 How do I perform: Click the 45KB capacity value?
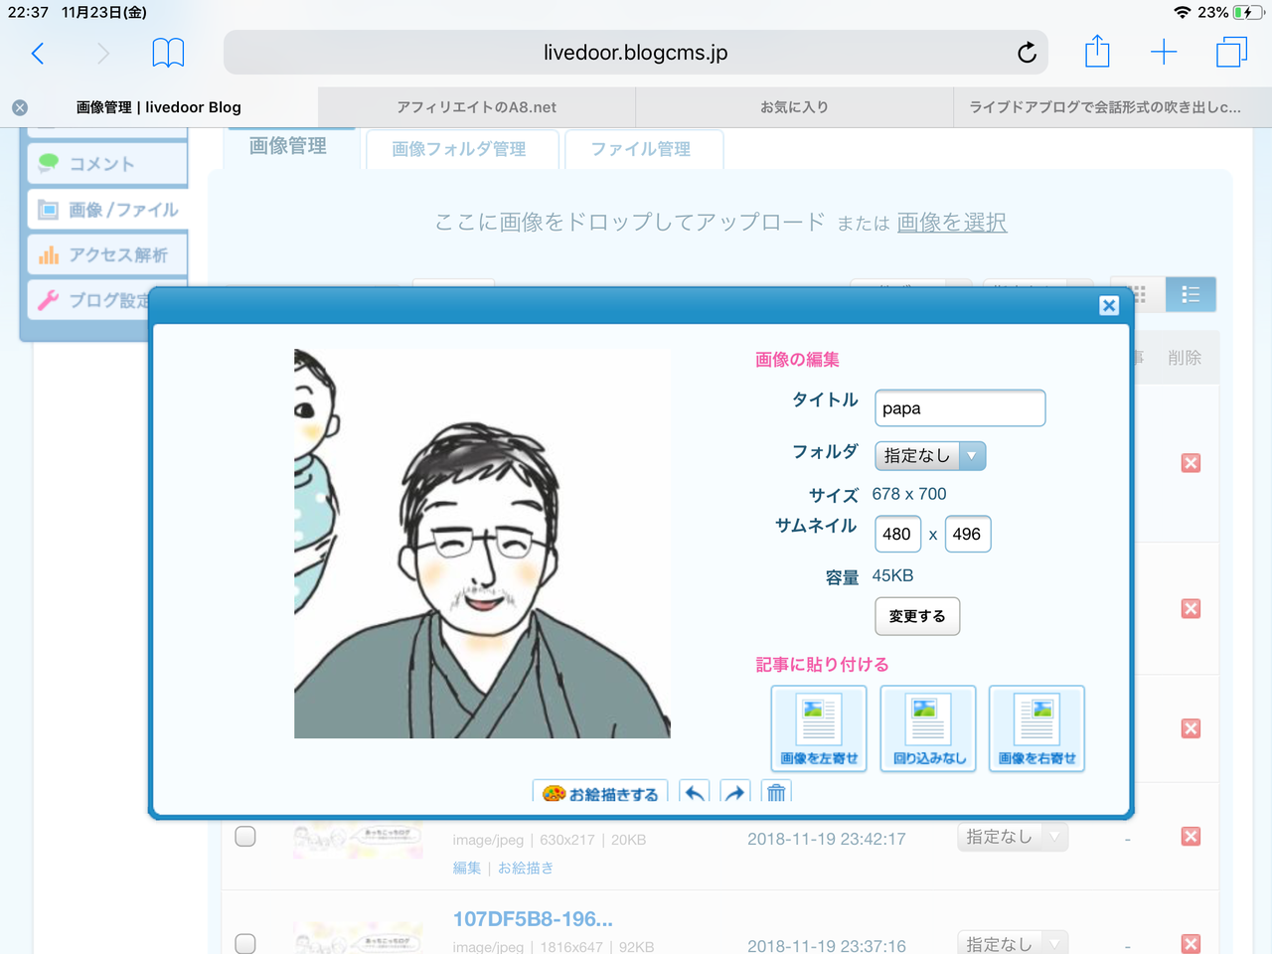pos(892,575)
